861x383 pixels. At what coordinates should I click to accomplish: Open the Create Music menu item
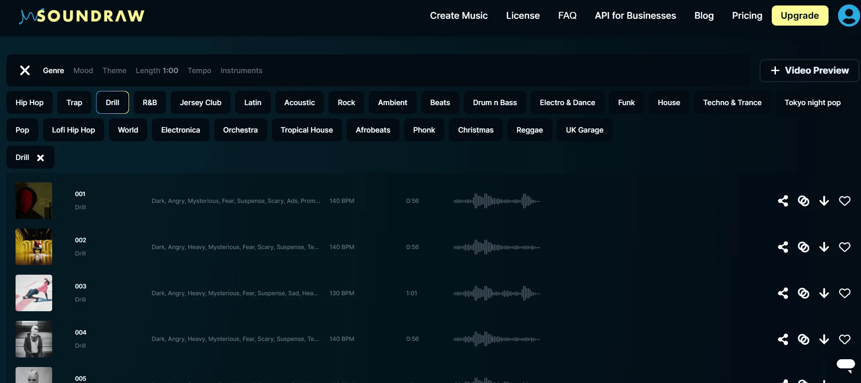coord(458,16)
